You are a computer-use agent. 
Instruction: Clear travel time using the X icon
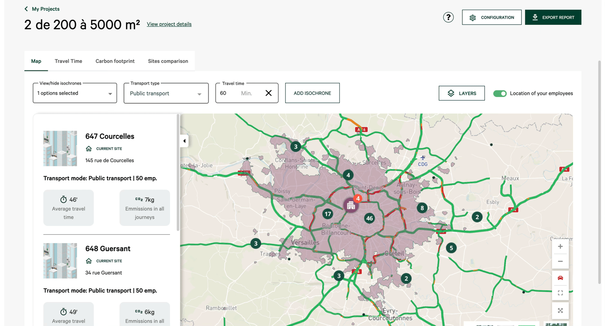click(268, 93)
